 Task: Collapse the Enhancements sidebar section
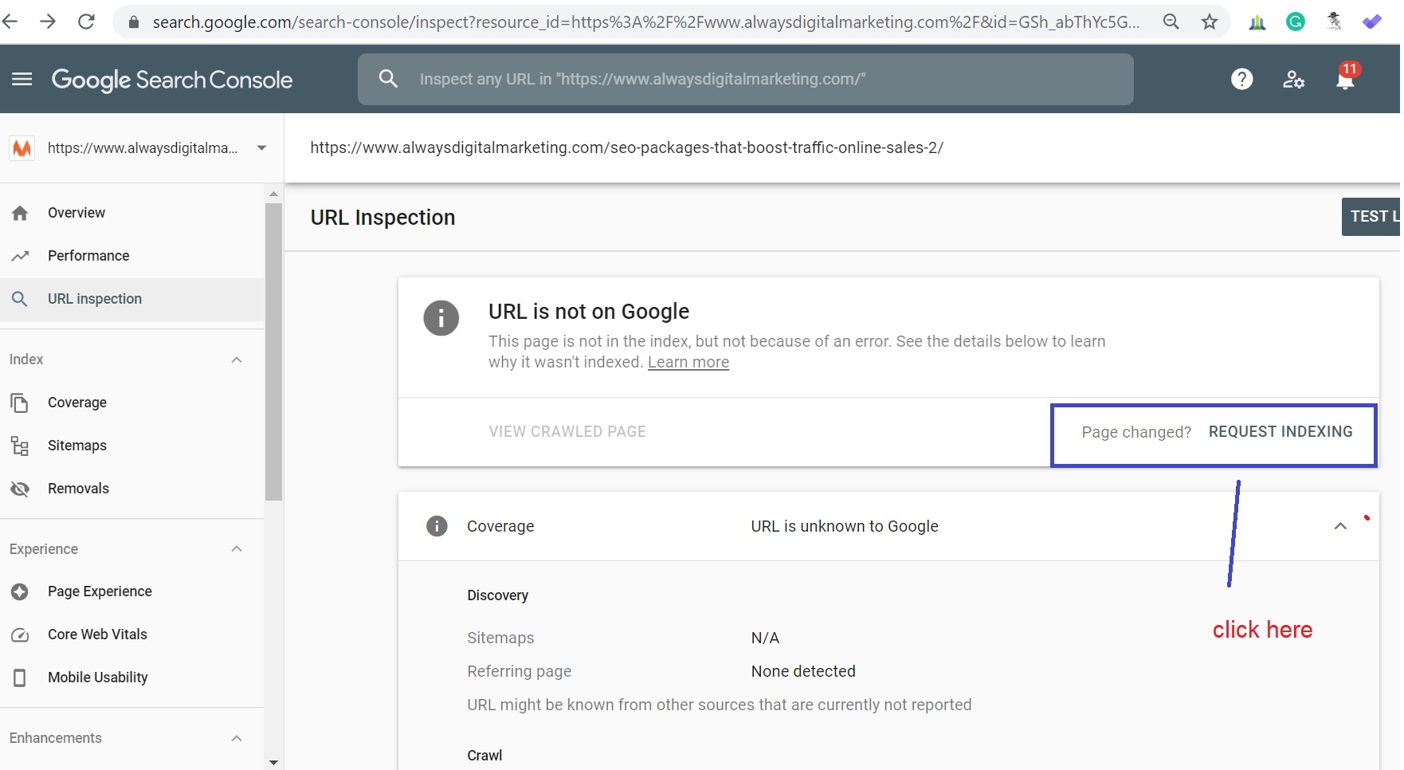237,738
